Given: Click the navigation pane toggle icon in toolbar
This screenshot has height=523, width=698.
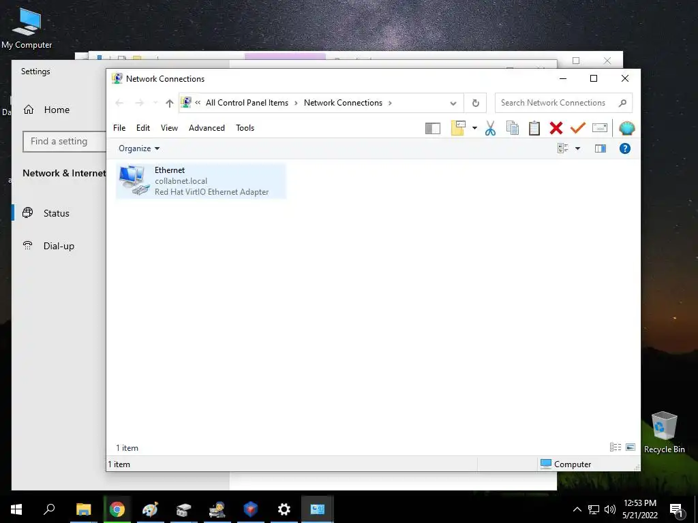Looking at the screenshot, I should click(x=433, y=129).
